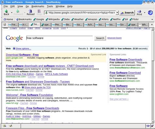
Task: Open the URL bar history dropdown
Action: [117, 13]
